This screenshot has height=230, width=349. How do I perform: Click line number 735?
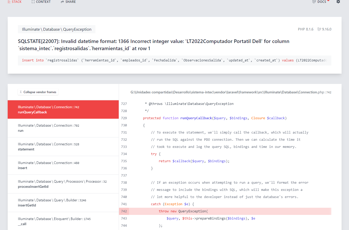click(124, 161)
